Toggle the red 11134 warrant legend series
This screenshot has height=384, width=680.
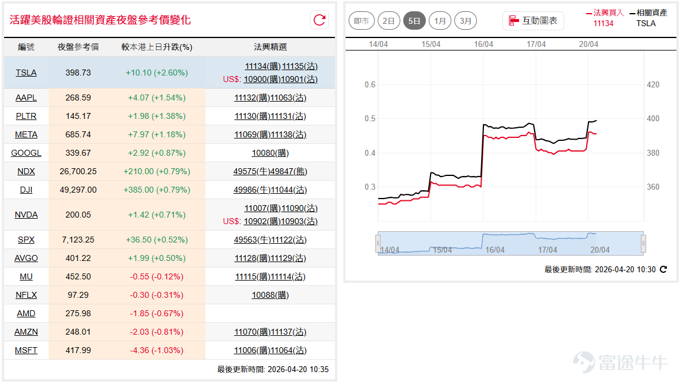point(604,18)
